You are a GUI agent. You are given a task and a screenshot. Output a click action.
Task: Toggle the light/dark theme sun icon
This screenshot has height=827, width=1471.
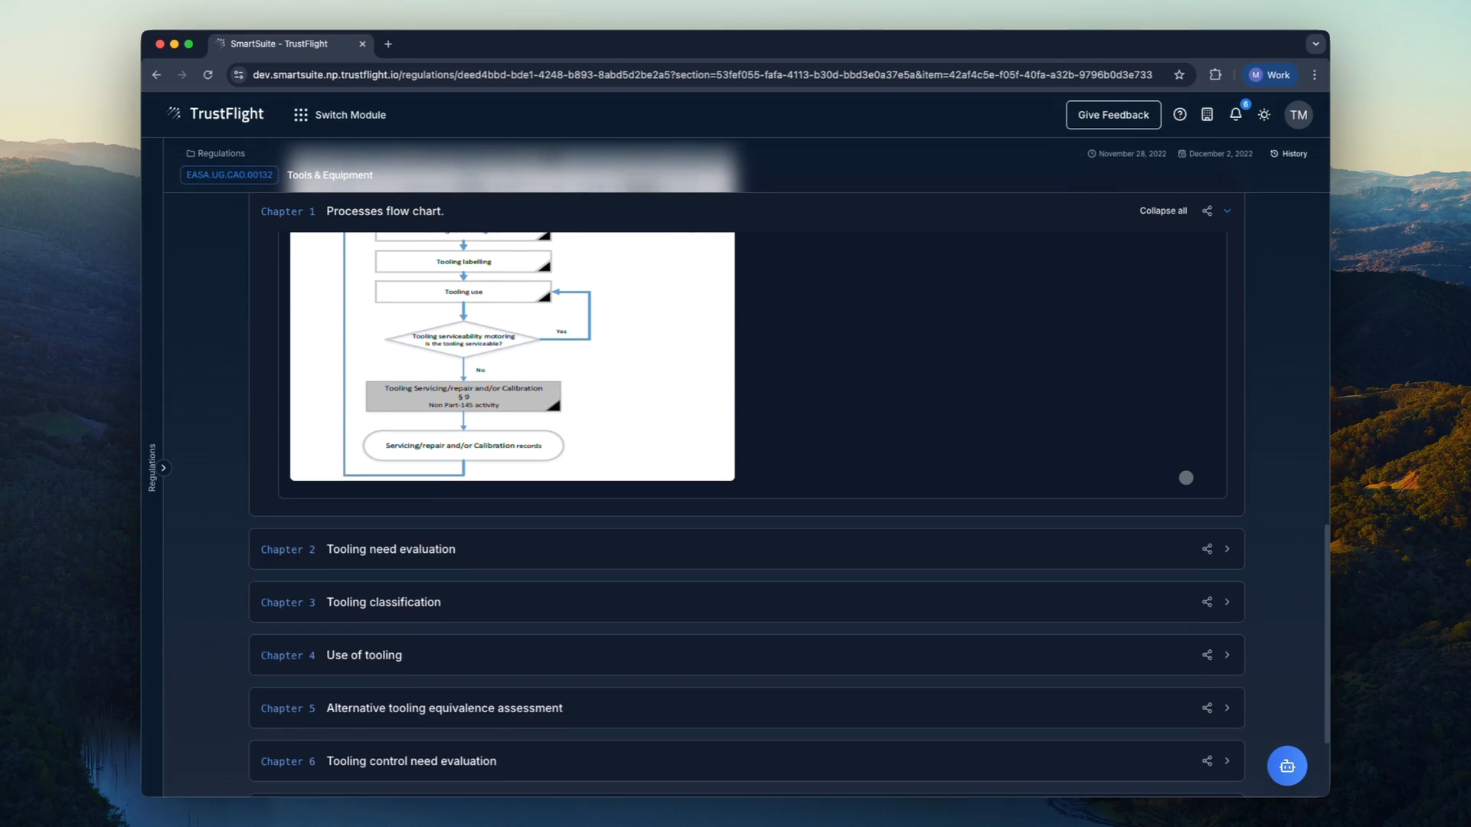point(1263,114)
